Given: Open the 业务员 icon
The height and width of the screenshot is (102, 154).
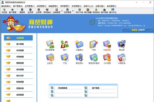Looking at the screenshot, I should click(x=50, y=59).
